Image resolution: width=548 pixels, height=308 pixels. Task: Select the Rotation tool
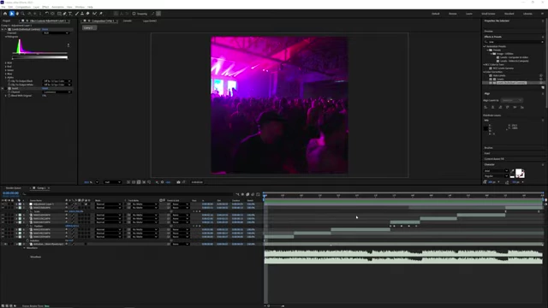point(47,14)
